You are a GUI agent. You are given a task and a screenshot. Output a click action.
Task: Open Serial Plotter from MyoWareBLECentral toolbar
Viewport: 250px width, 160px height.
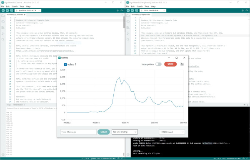[117, 10]
